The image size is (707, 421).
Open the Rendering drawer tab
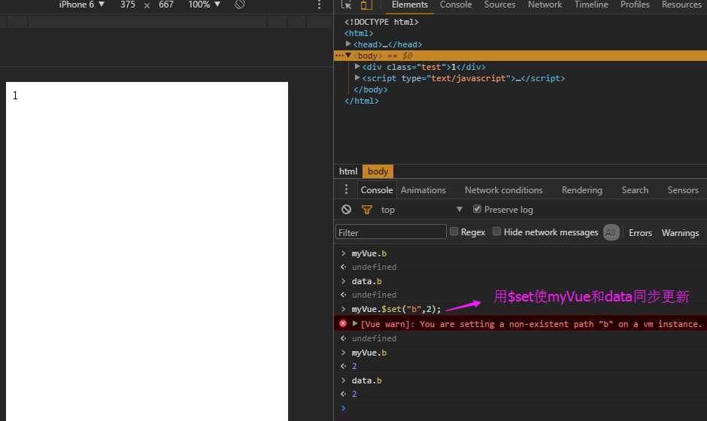coord(581,190)
